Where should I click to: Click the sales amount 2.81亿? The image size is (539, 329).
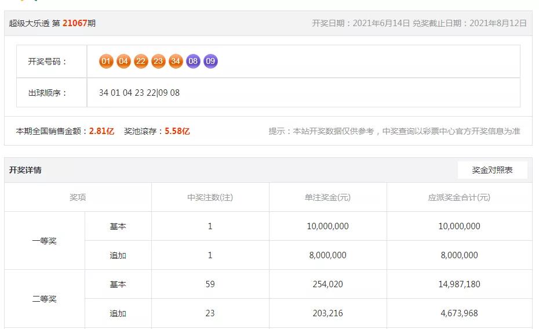pyautogui.click(x=101, y=131)
